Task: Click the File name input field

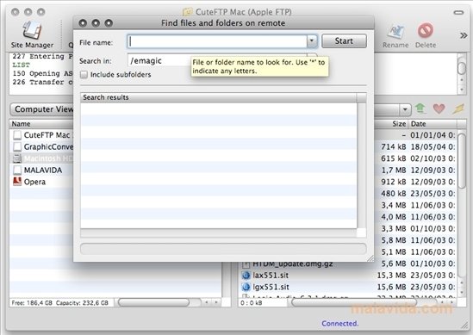Action: tap(217, 41)
